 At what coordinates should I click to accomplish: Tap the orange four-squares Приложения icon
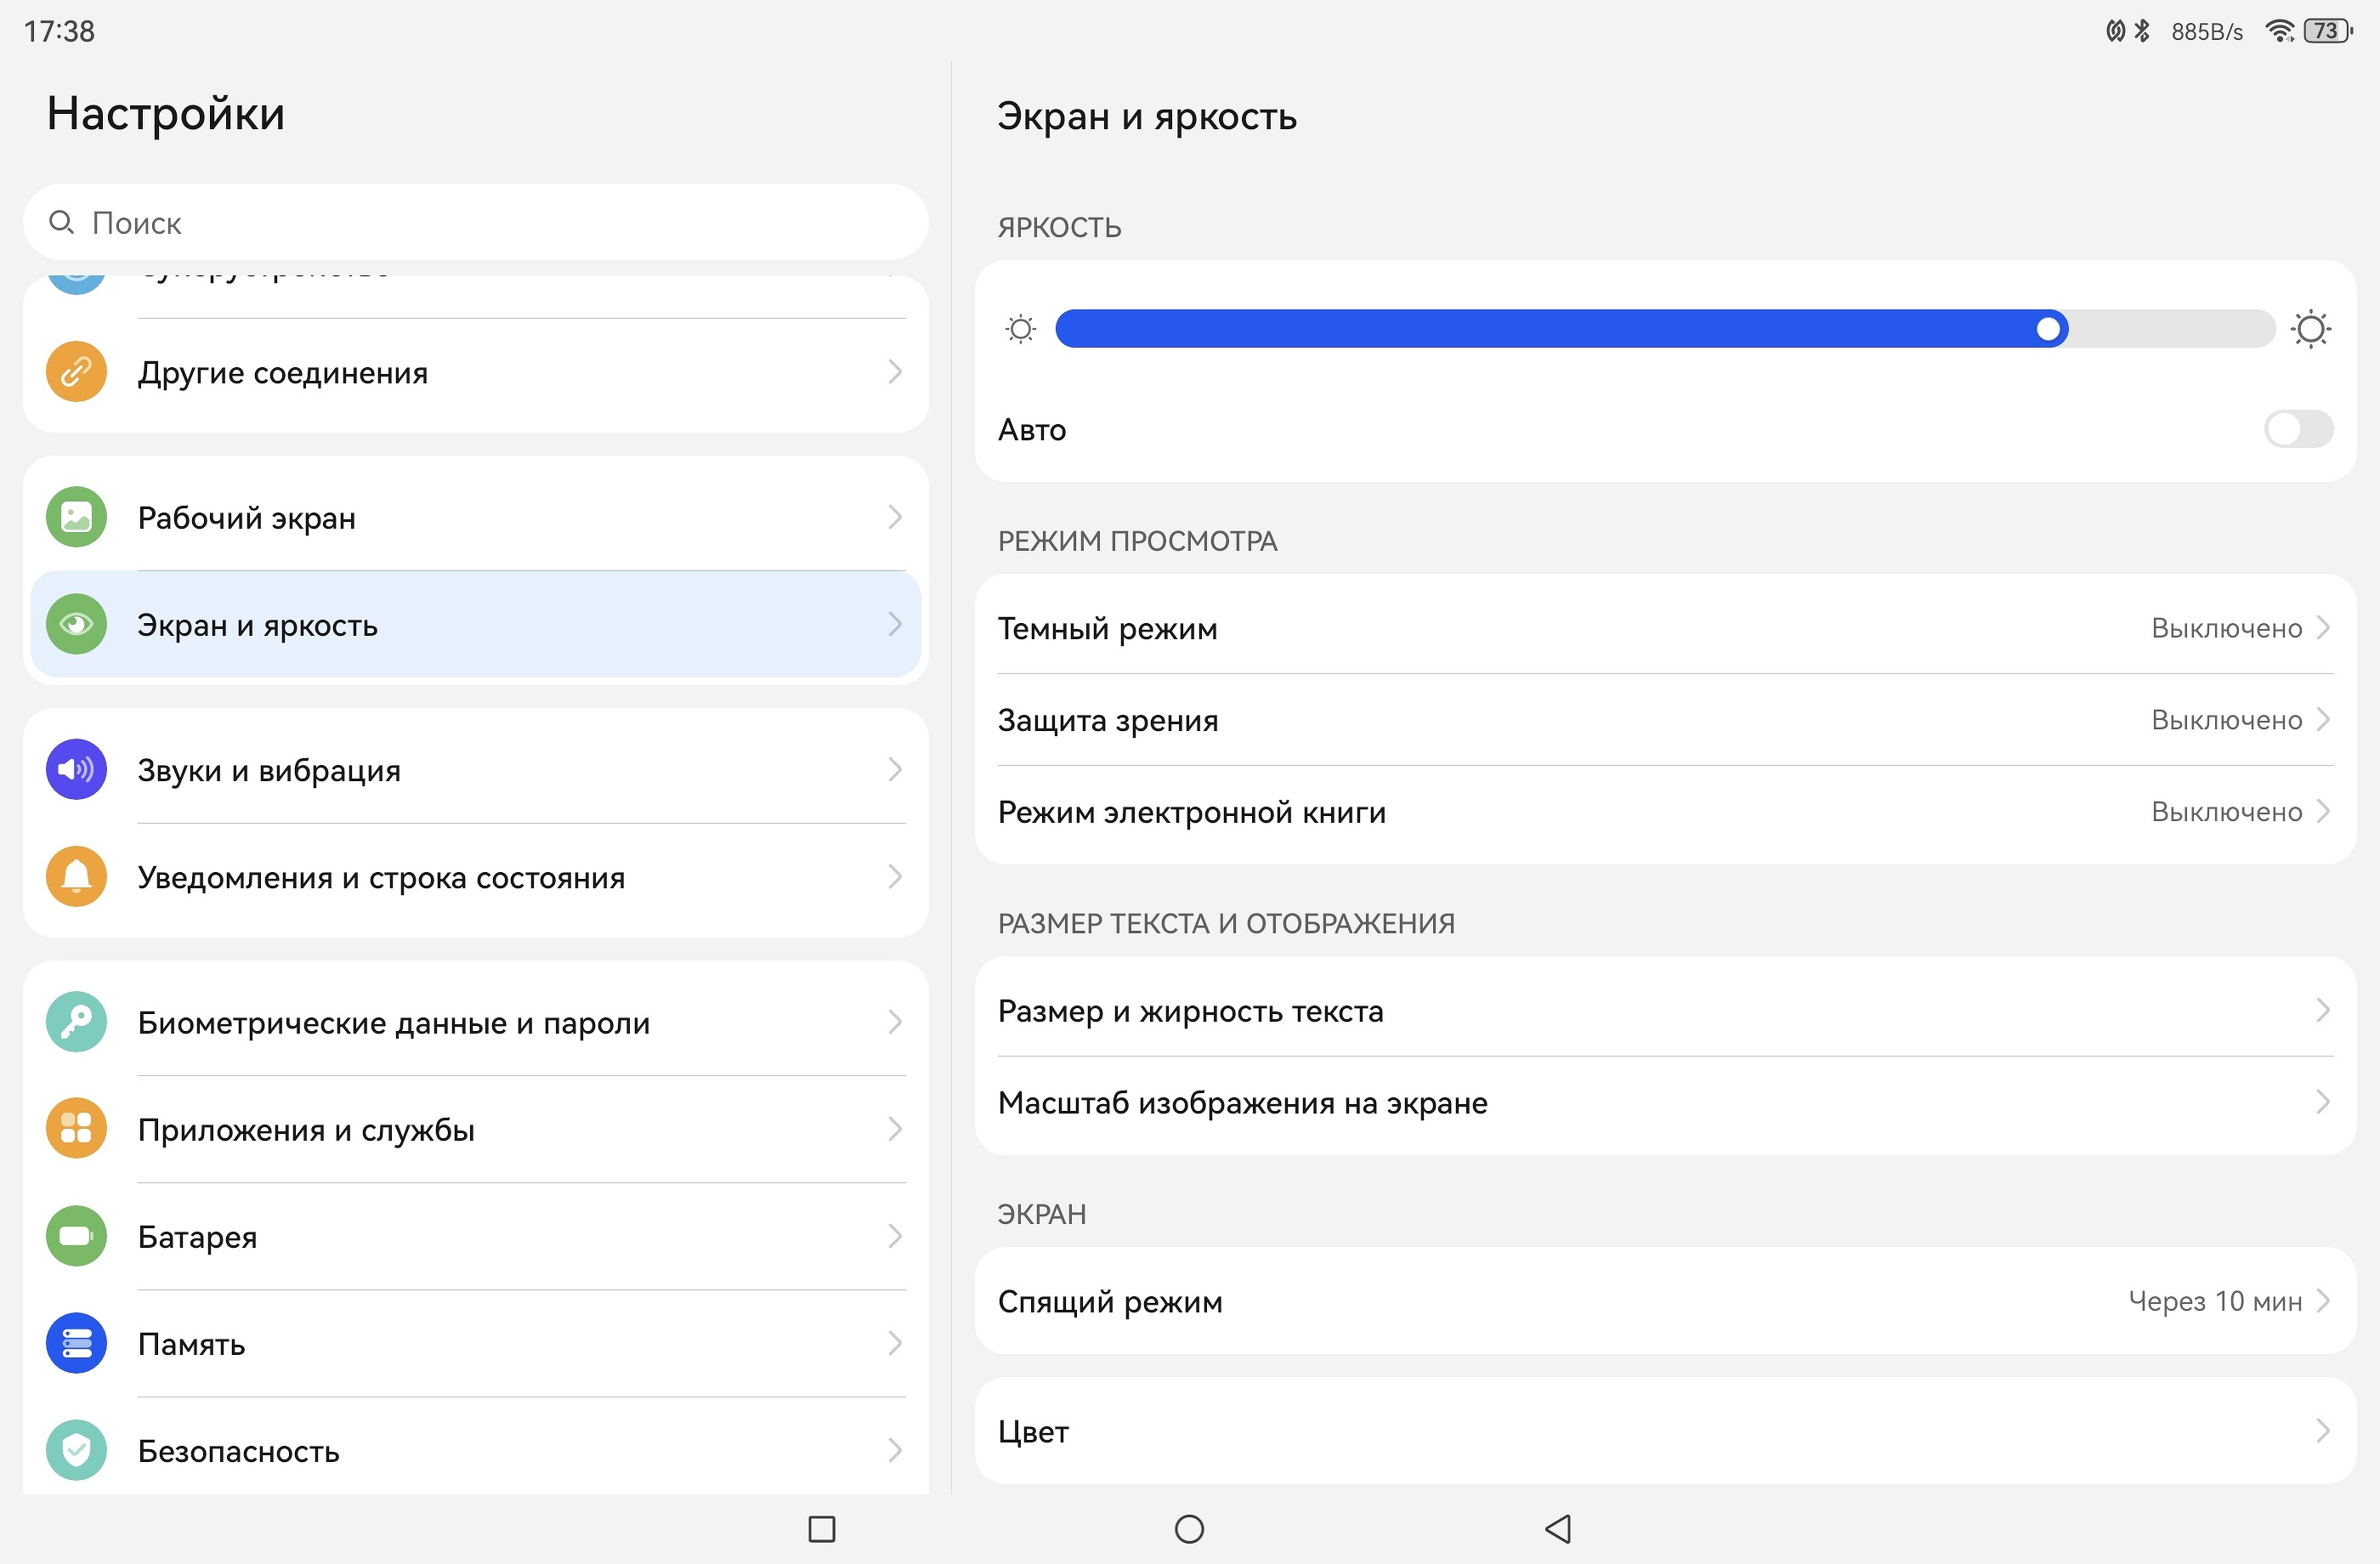76,1128
